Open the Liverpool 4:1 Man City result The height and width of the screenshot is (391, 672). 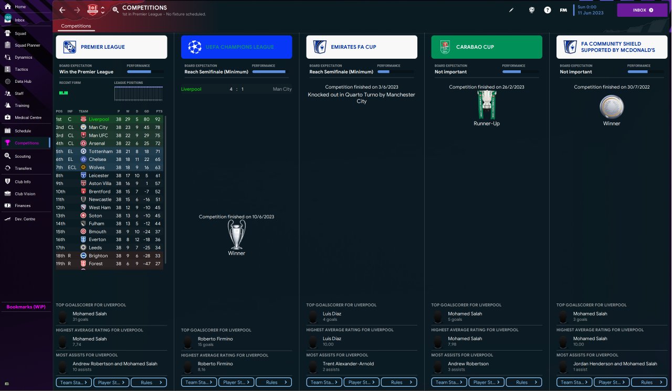click(x=236, y=89)
